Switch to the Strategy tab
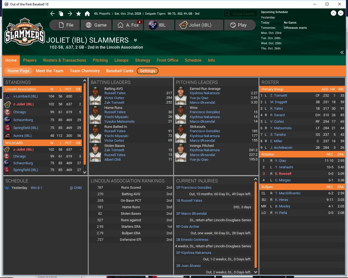Screen dimensions: 348x278 (x=143, y=60)
